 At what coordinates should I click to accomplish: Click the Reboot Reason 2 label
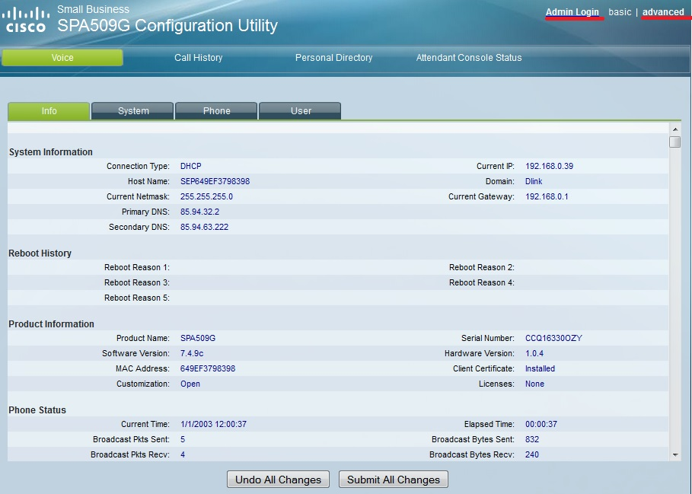click(x=481, y=268)
